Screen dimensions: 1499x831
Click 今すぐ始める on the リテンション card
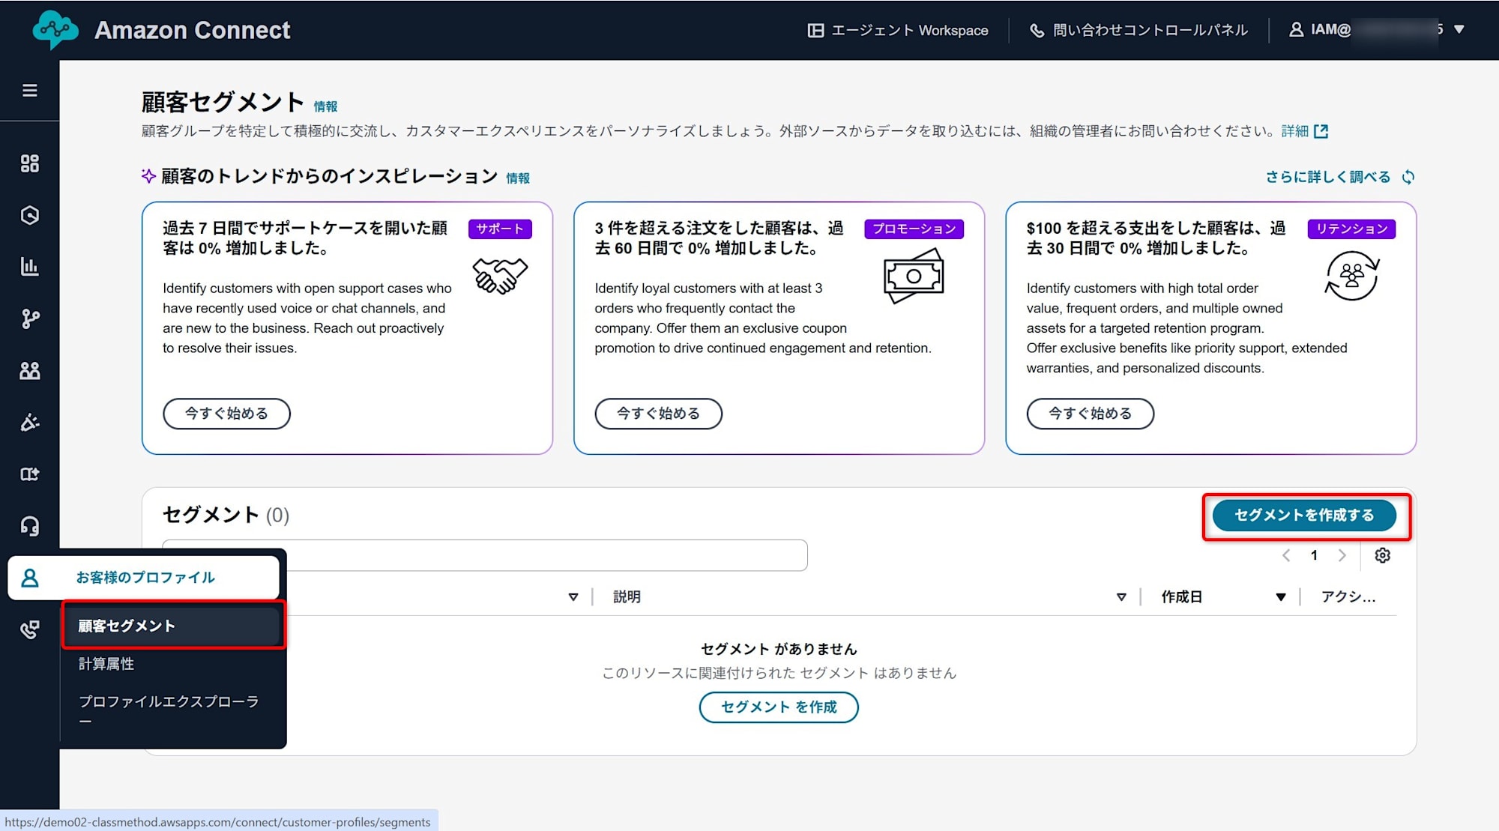(x=1090, y=414)
